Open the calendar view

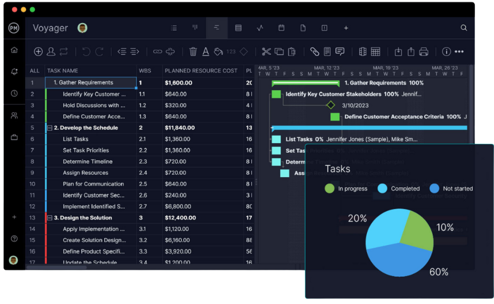(282, 28)
